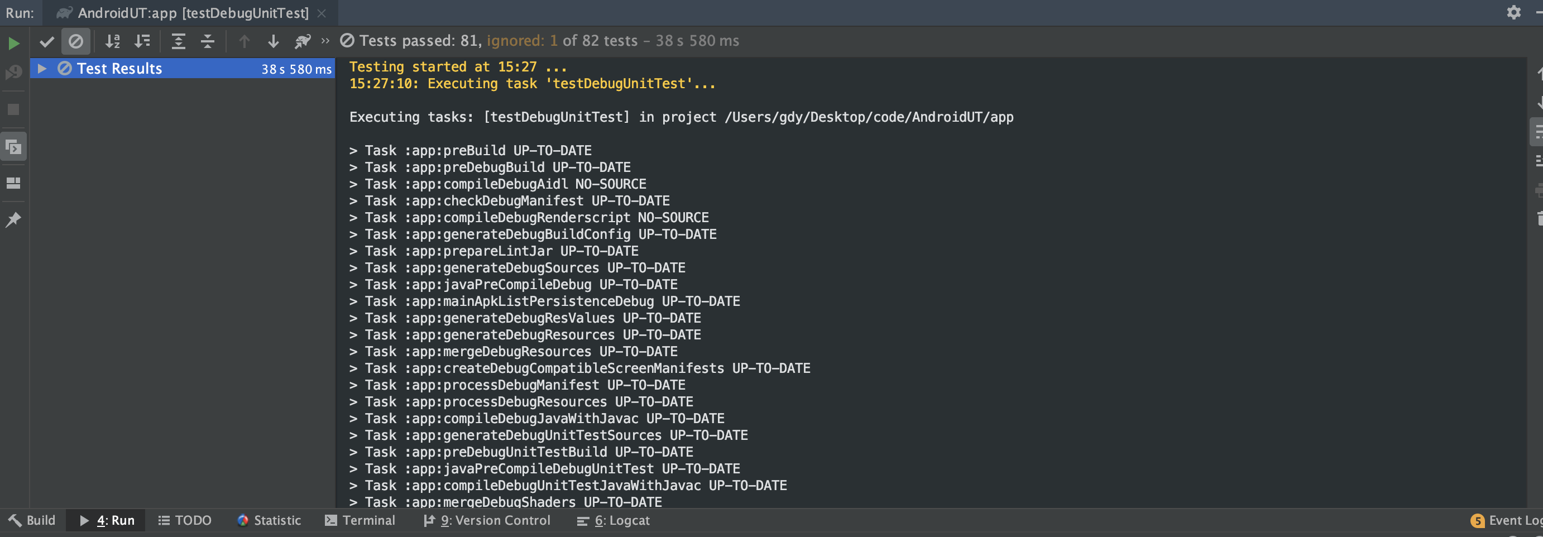
Task: Toggle soft-wrap in console gutter
Action: [x=1537, y=132]
